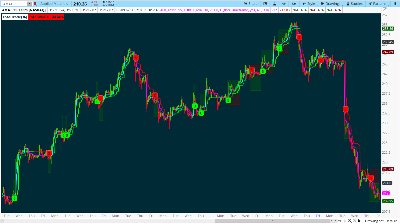Click the zoom magnifier icon at bottom

point(350,221)
